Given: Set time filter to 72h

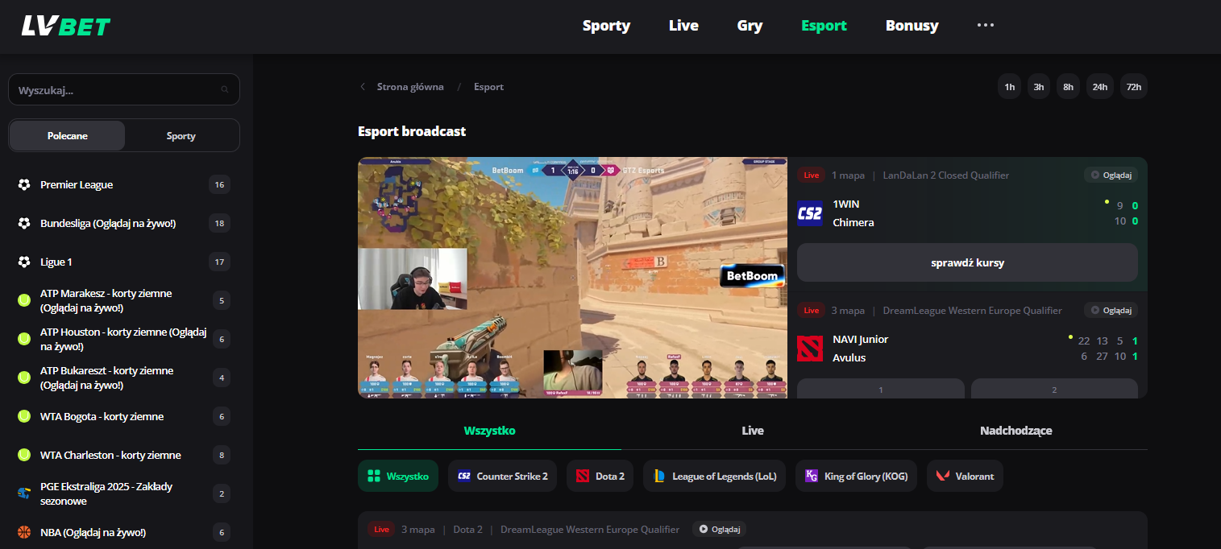Looking at the screenshot, I should [1134, 87].
